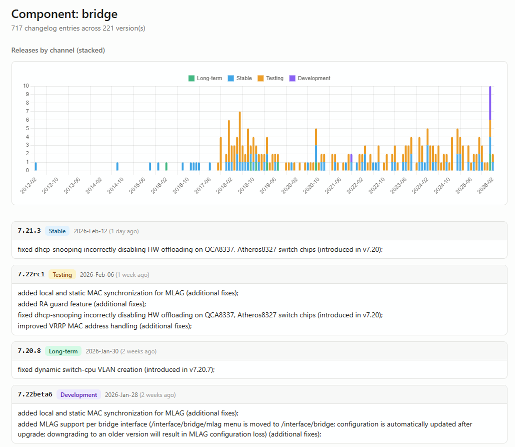Click the Long-term badge on 7.20.8

63,351
